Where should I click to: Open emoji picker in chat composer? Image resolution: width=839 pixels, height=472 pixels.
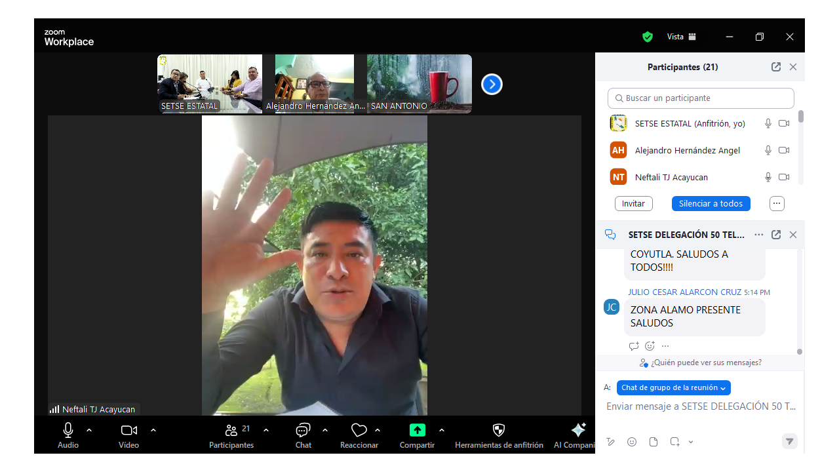632,442
